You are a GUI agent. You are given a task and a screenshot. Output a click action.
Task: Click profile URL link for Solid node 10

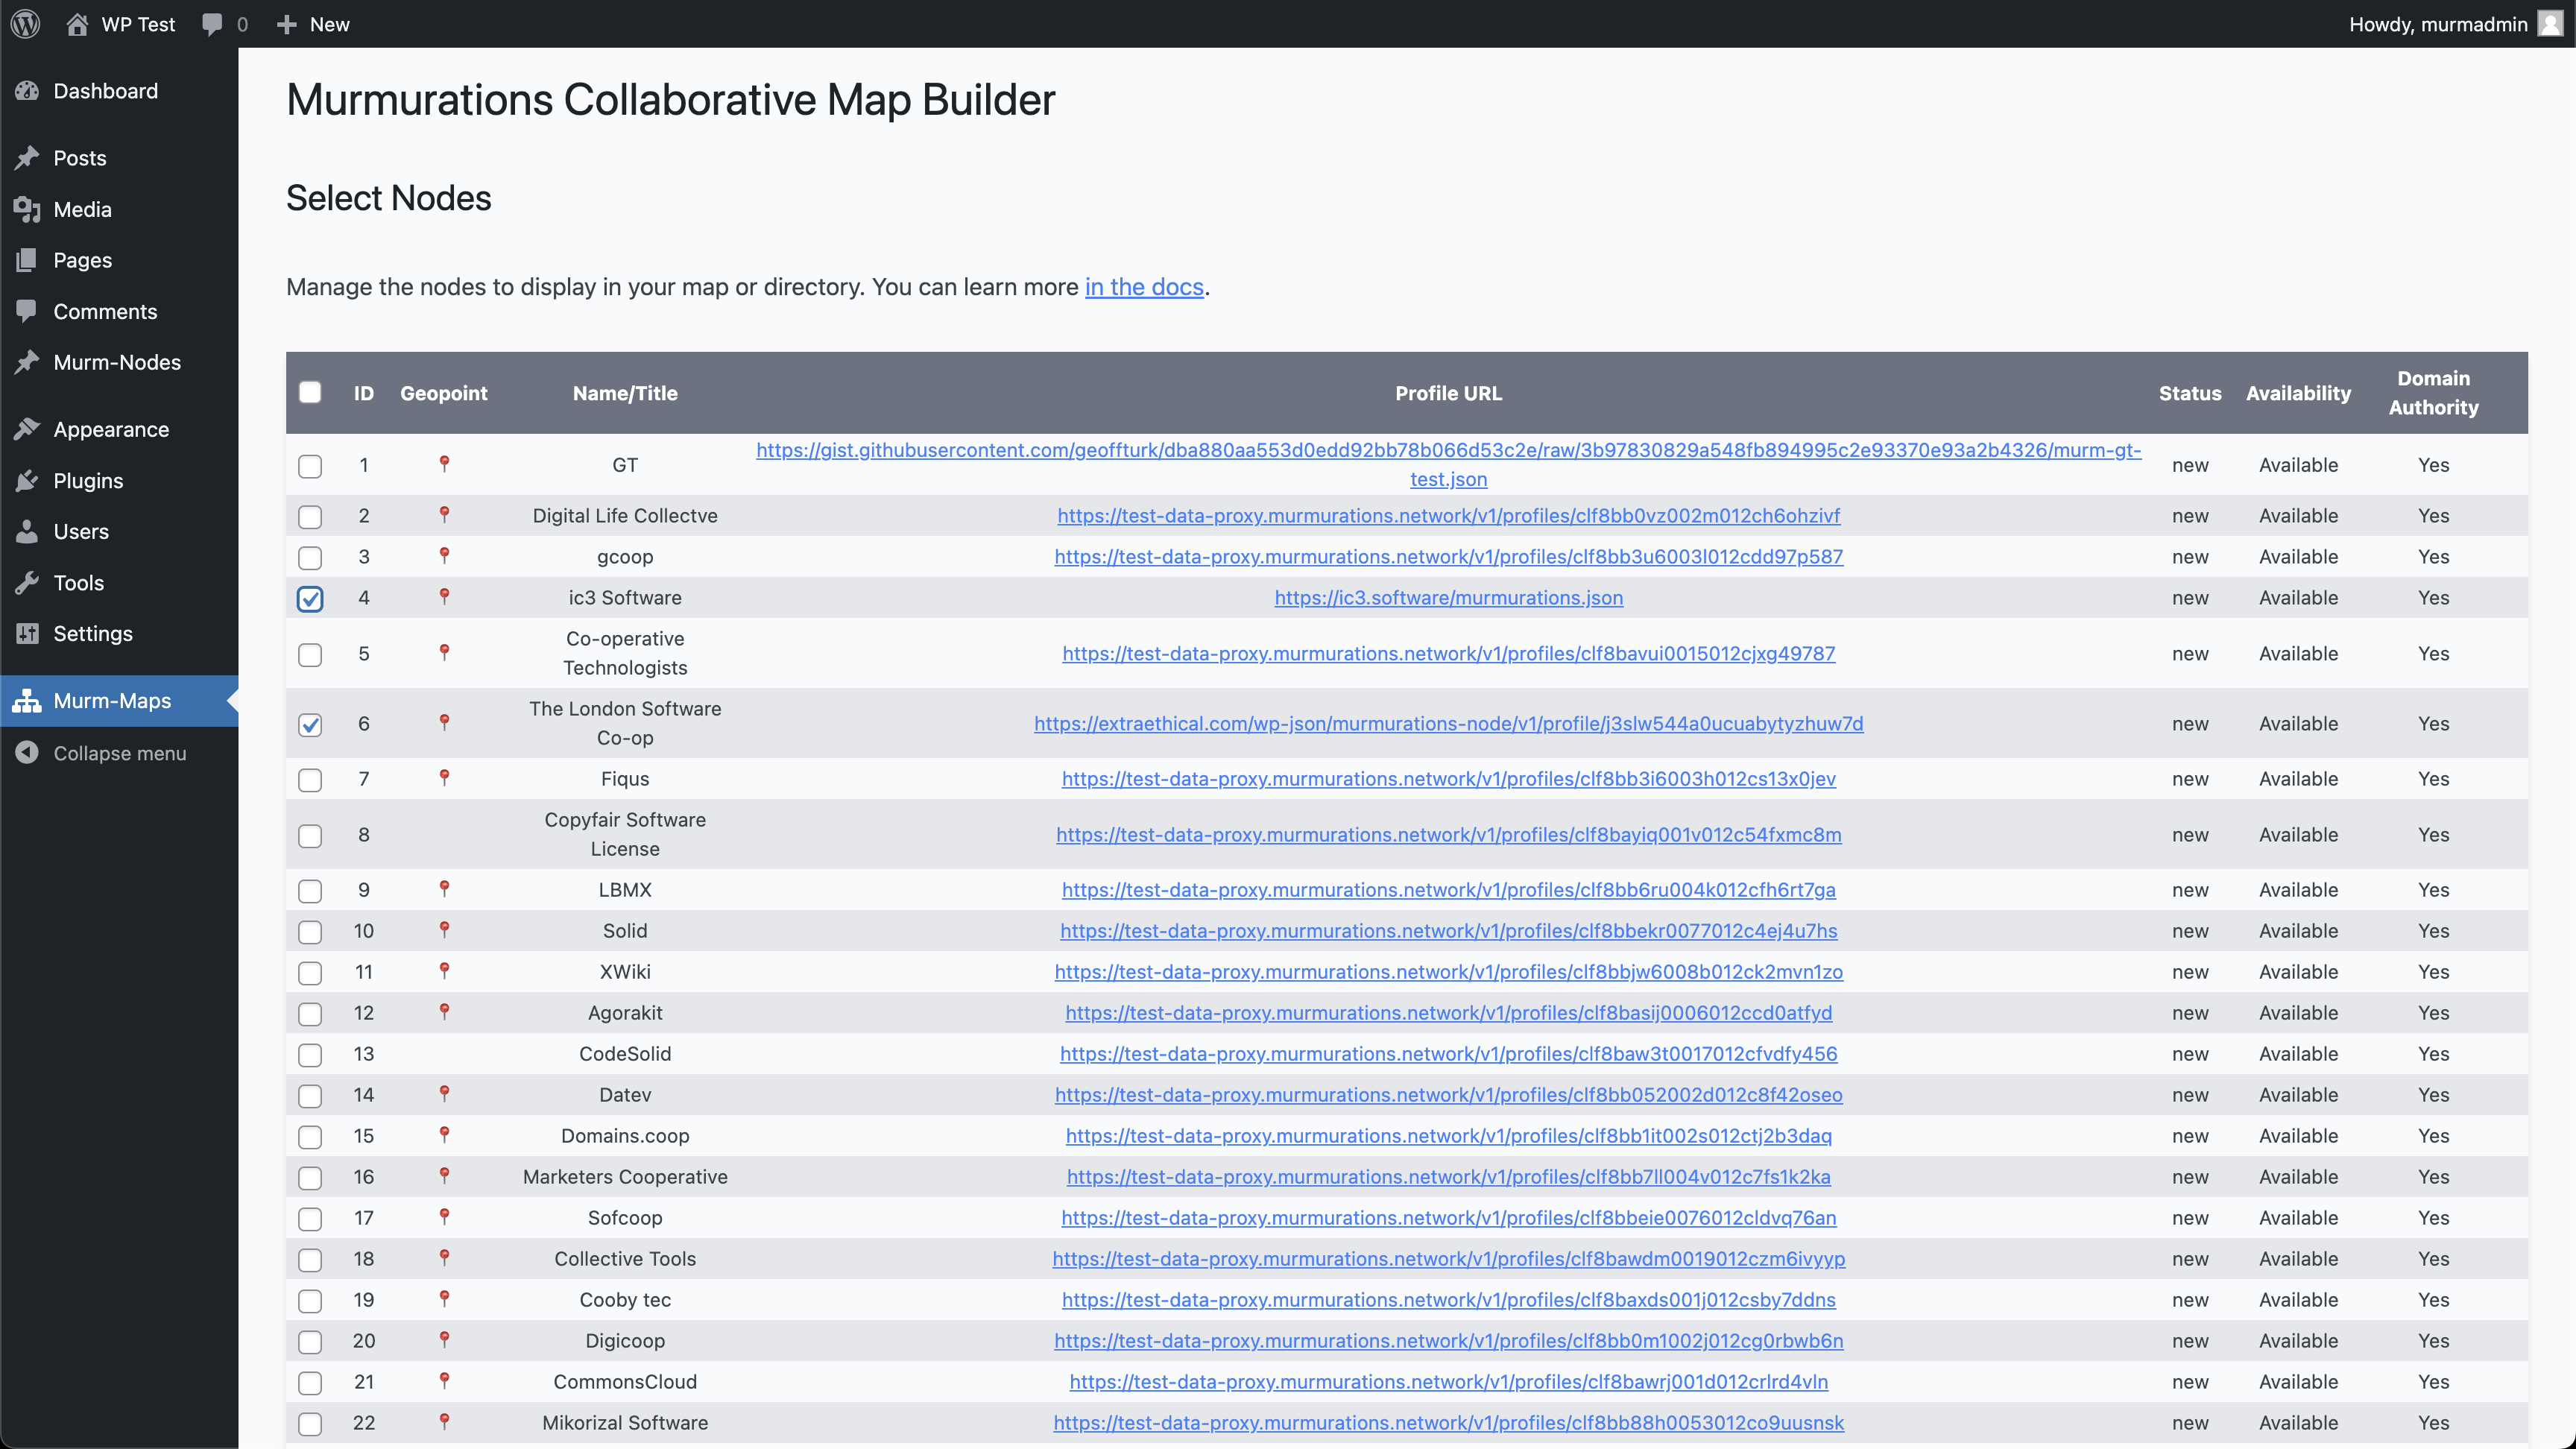pos(1448,929)
